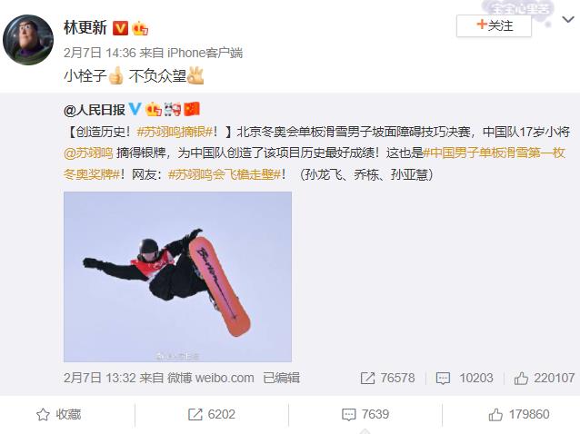Like the original post with 220107 likes

(545, 378)
